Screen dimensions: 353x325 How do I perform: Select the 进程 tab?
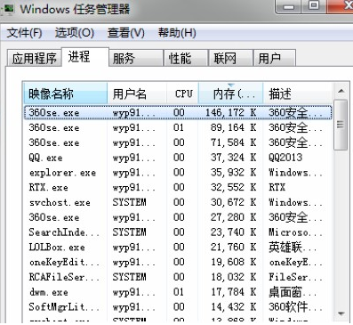coord(85,57)
